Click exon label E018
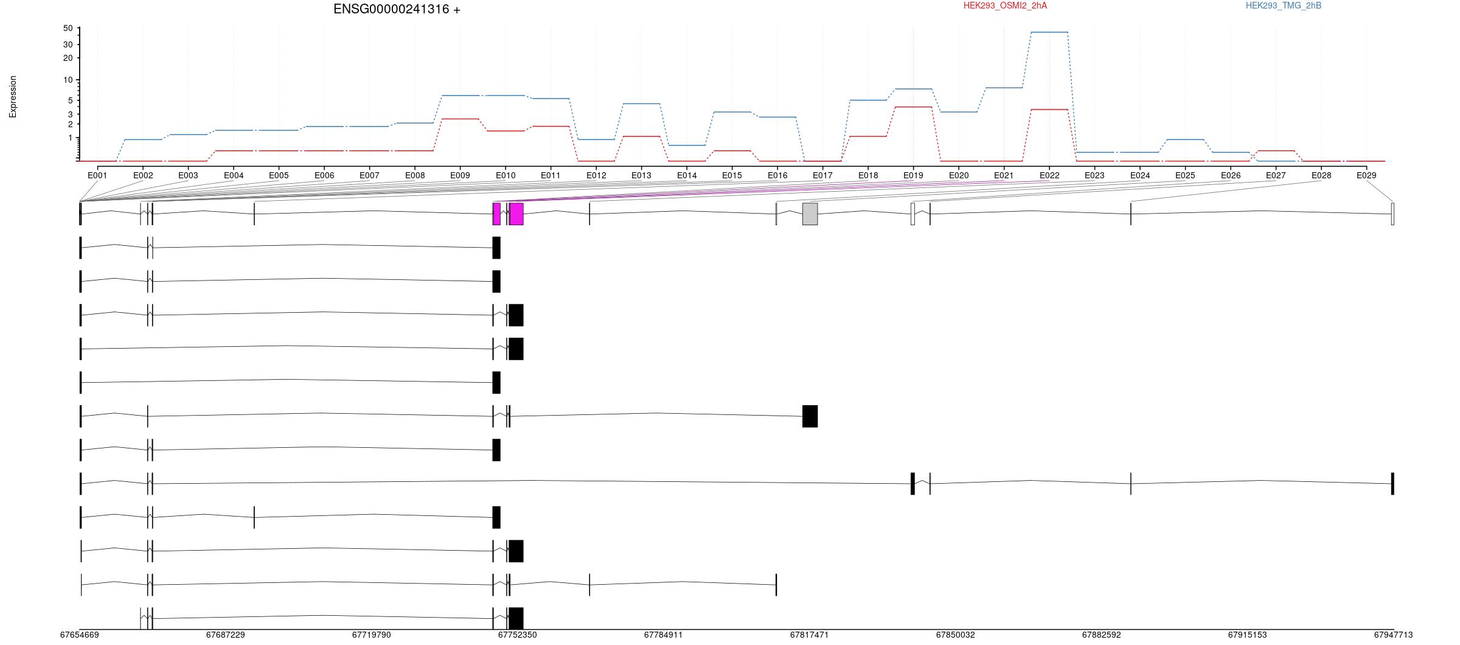Screen dimensions: 1460x645 click(868, 175)
